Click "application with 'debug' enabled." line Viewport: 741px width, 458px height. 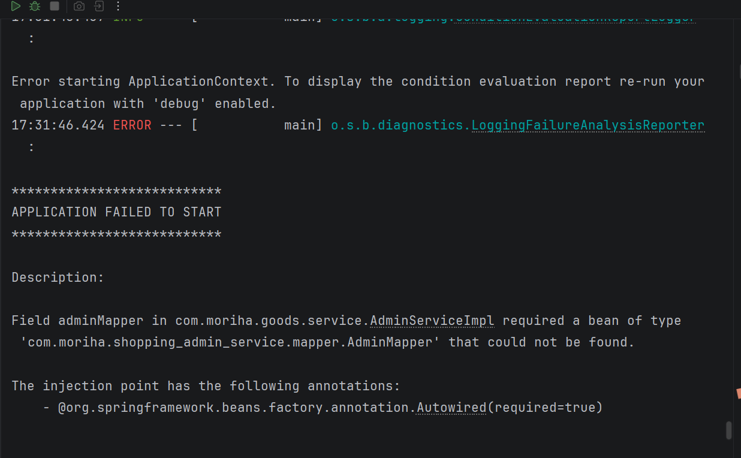[x=148, y=104]
